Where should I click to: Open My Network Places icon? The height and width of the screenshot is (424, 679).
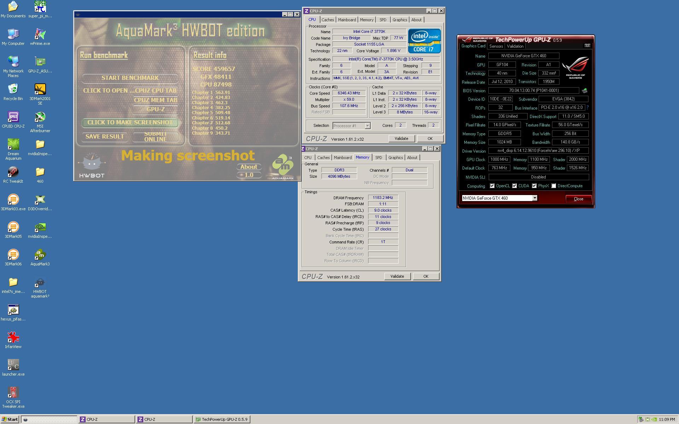tap(13, 67)
